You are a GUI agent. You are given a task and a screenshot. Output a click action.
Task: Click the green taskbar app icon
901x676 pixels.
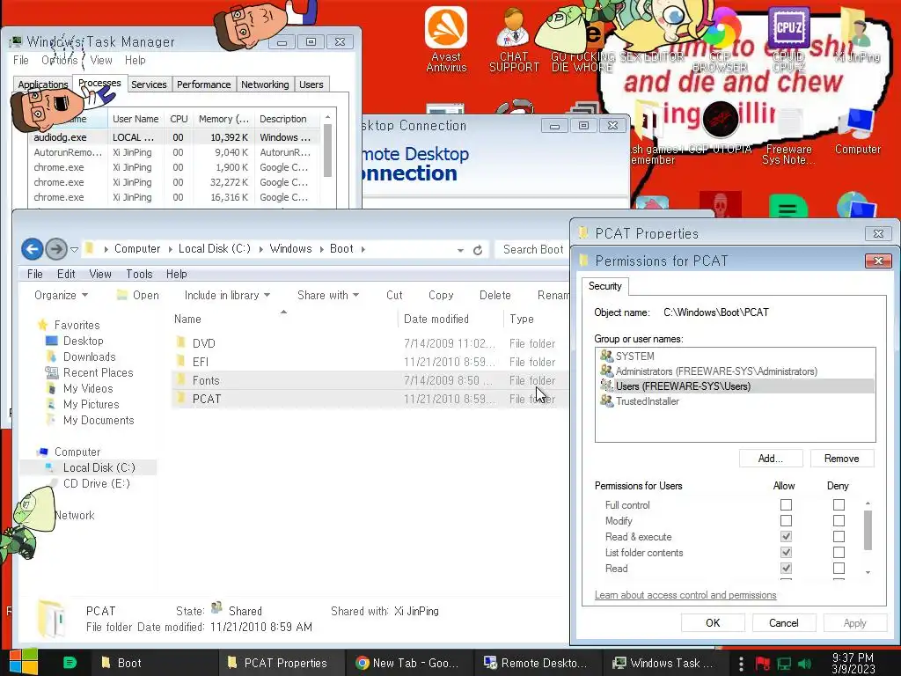(x=70, y=663)
